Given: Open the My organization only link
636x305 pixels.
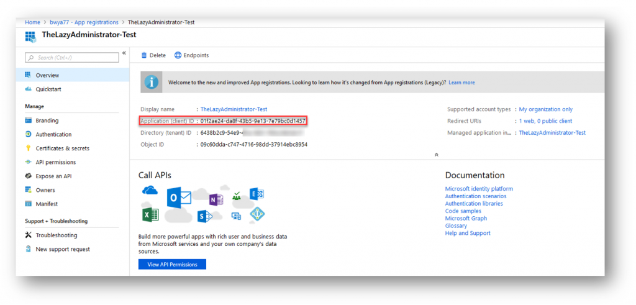Looking at the screenshot, I should (546, 109).
